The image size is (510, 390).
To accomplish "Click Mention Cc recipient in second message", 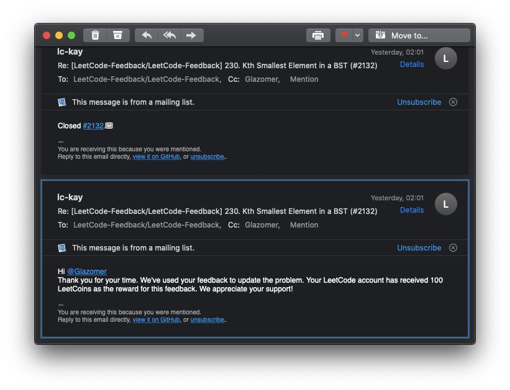I will point(304,225).
